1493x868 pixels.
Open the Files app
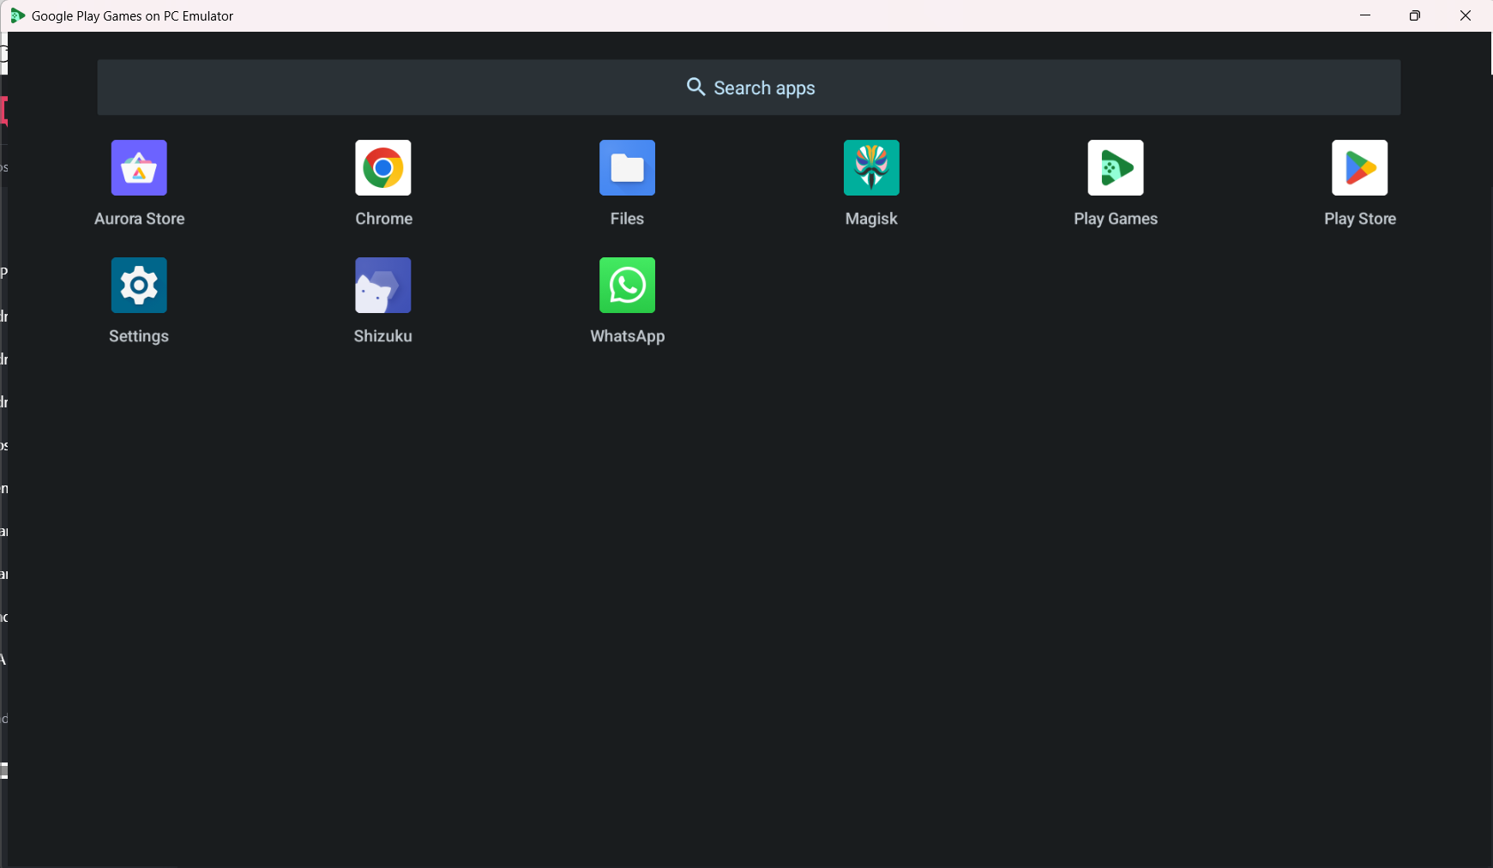(627, 168)
